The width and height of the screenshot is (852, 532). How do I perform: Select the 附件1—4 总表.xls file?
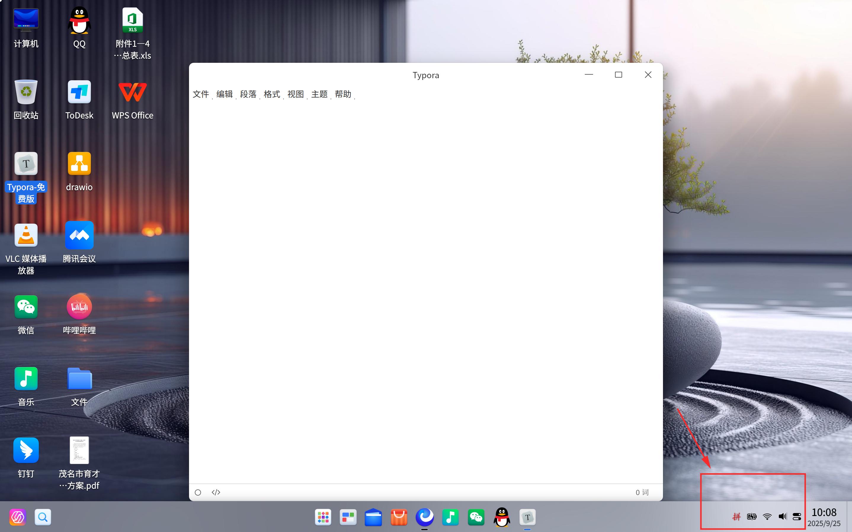[x=133, y=33]
